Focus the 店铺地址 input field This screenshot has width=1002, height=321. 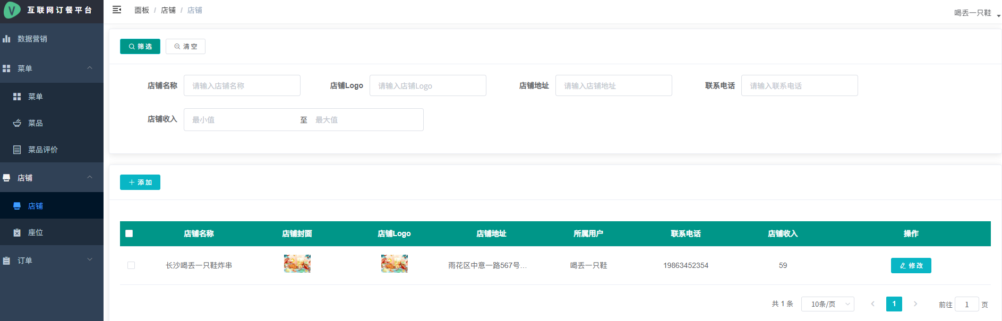coord(614,85)
